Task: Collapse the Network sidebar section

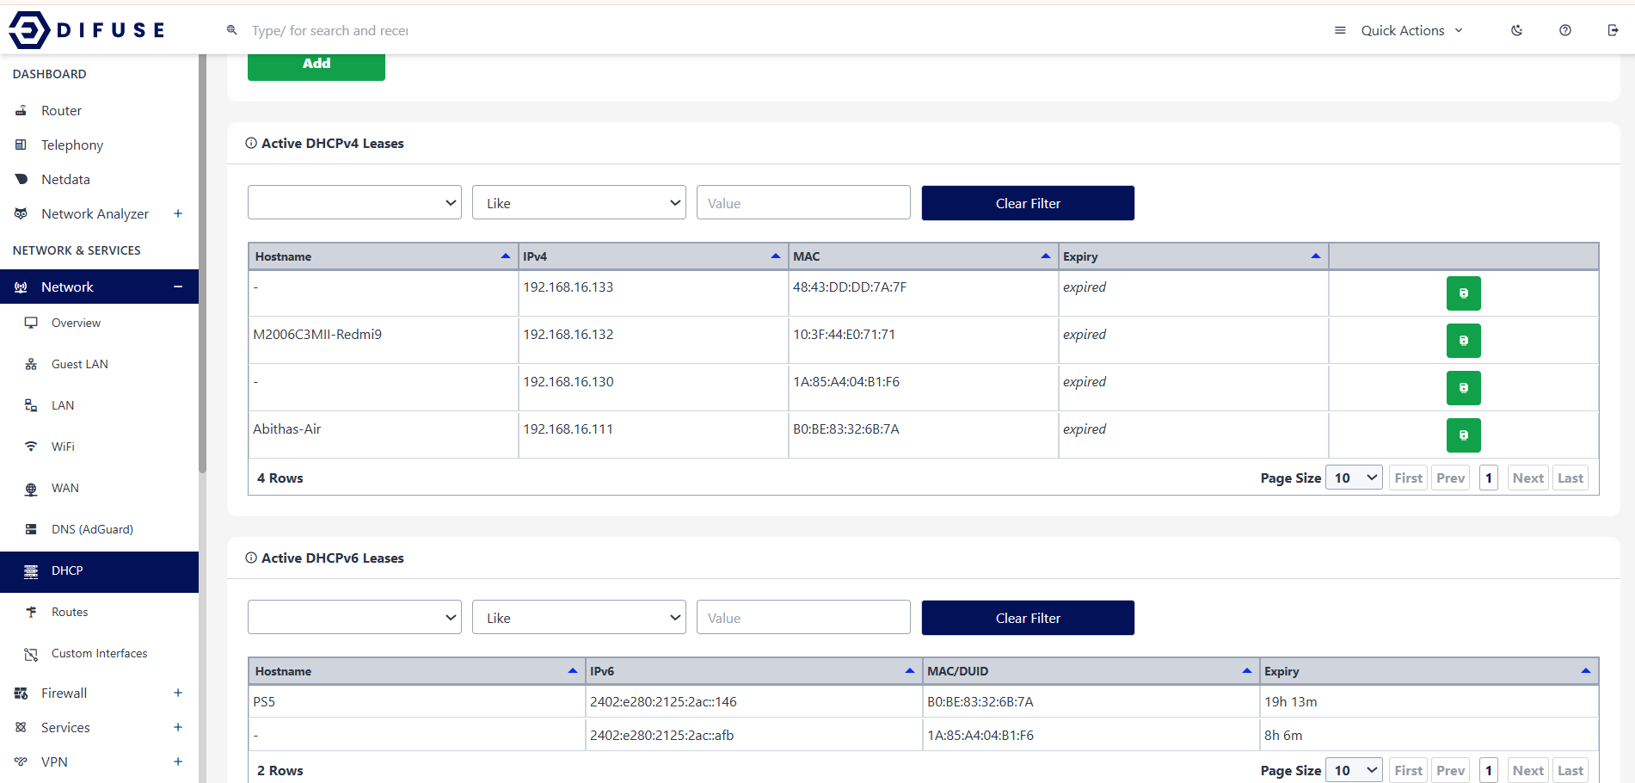Action: point(178,287)
